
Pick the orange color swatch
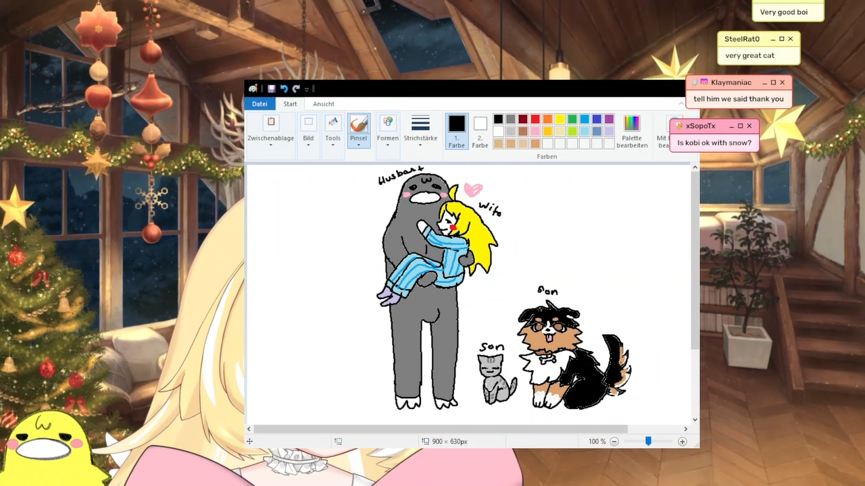coord(547,119)
